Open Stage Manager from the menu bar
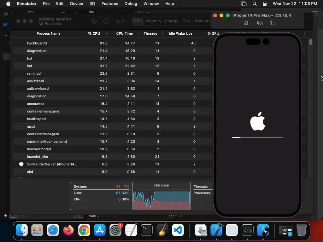Screen dimensions: 323x242 pos(244,4)
